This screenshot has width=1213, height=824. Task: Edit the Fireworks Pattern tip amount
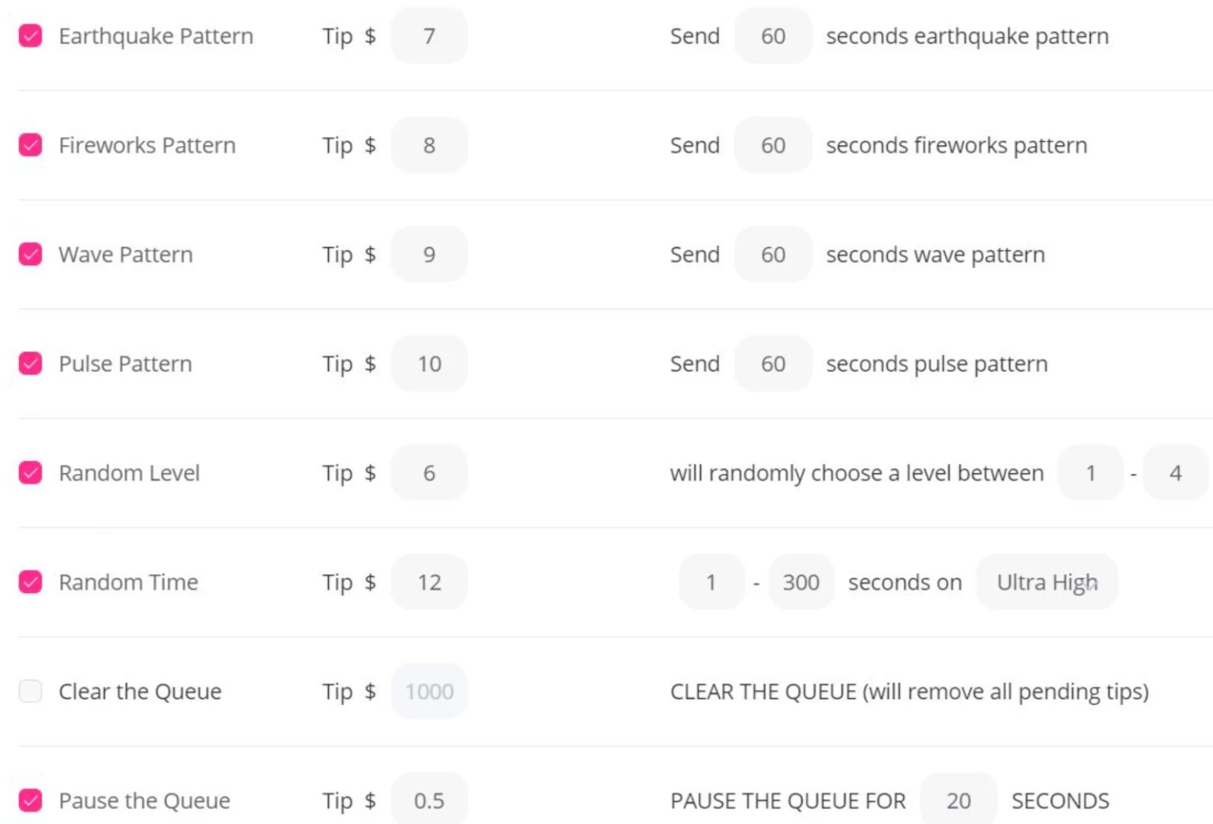tap(429, 145)
